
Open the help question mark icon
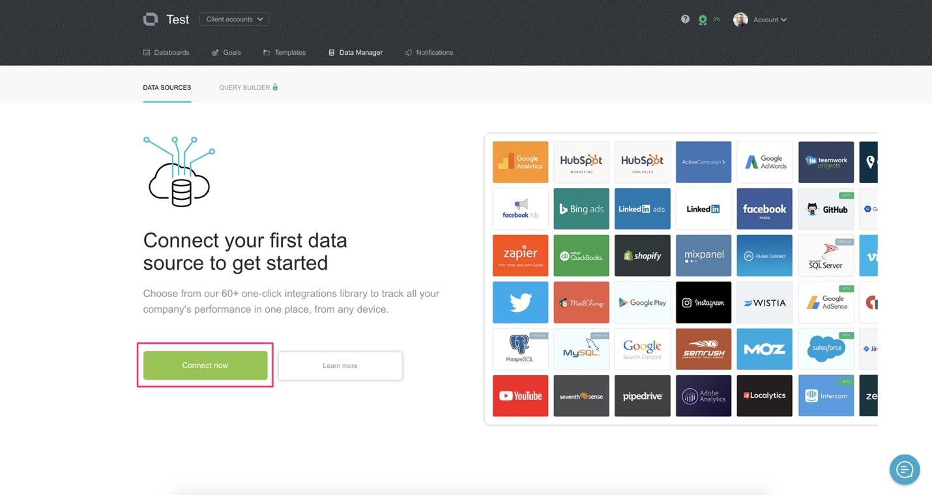tap(685, 20)
